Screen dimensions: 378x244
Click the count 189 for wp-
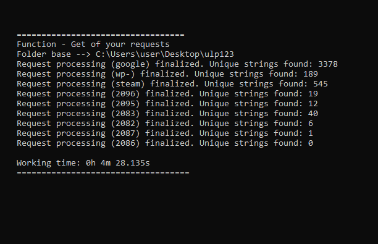pyautogui.click(x=311, y=74)
